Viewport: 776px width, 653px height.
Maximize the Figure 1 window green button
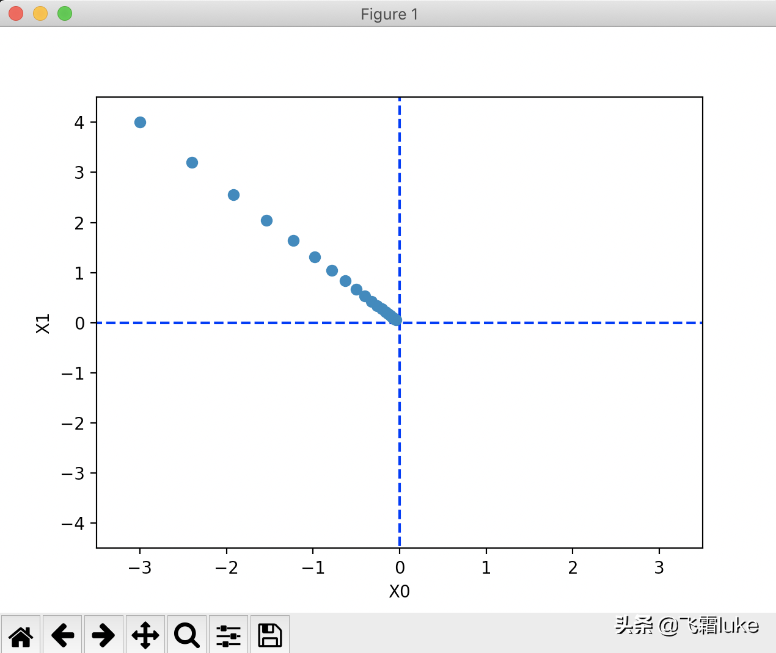click(x=65, y=13)
